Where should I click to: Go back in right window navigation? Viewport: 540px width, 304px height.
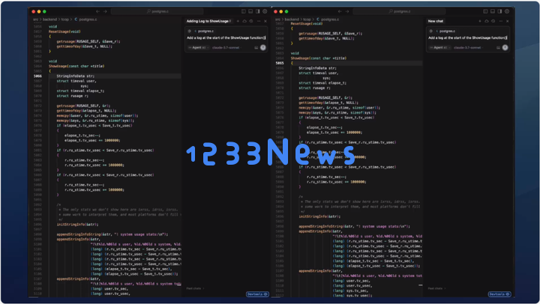coord(340,11)
